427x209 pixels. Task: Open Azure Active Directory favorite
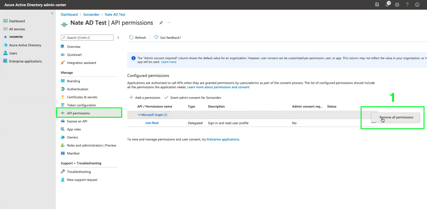tap(25, 45)
